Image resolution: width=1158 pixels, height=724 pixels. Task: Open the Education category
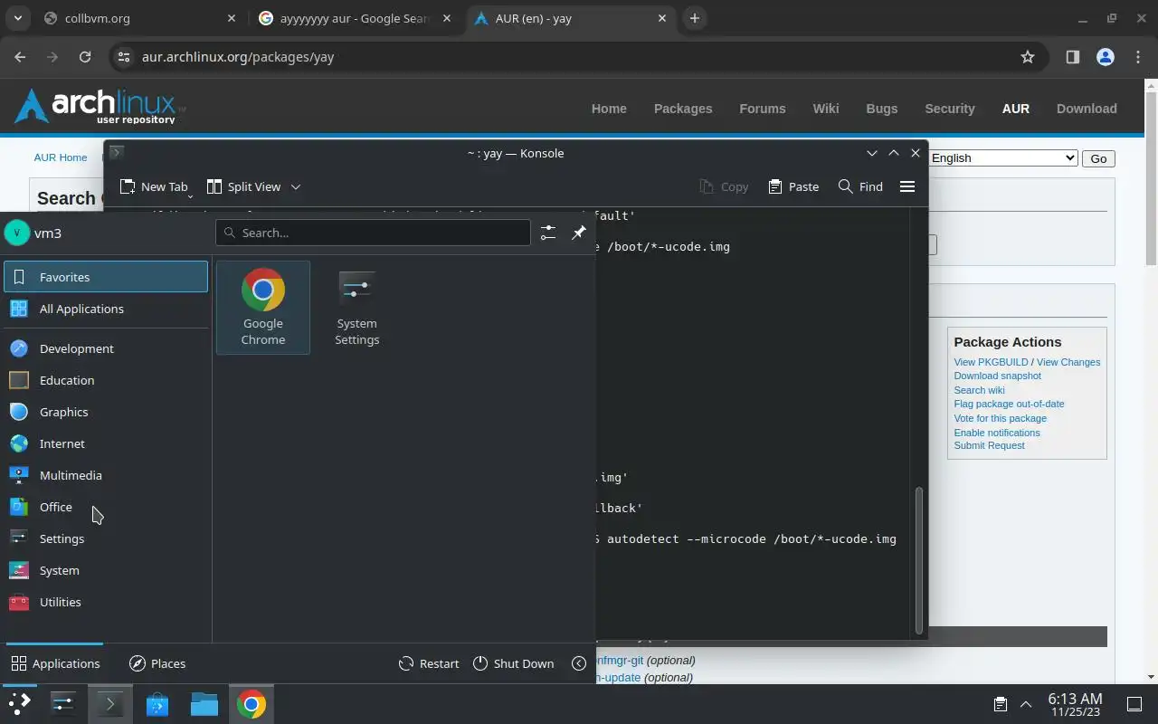point(106,380)
